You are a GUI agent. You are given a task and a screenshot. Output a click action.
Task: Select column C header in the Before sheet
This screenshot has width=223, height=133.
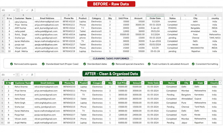click(x=47, y=15)
